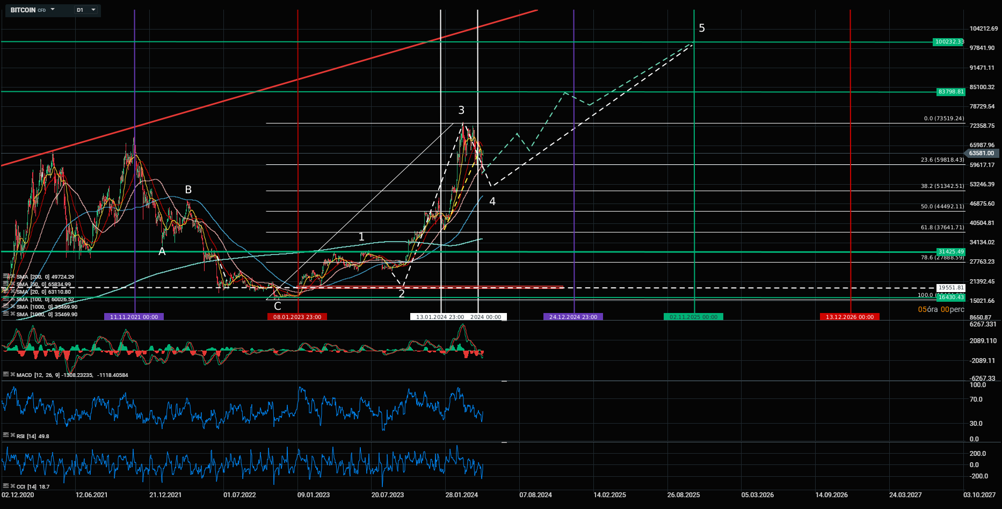Open MACD indicator settings icon
The image size is (1002, 509).
click(x=5, y=374)
